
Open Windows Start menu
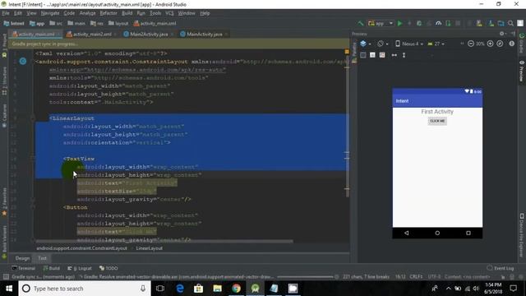(x=9, y=289)
